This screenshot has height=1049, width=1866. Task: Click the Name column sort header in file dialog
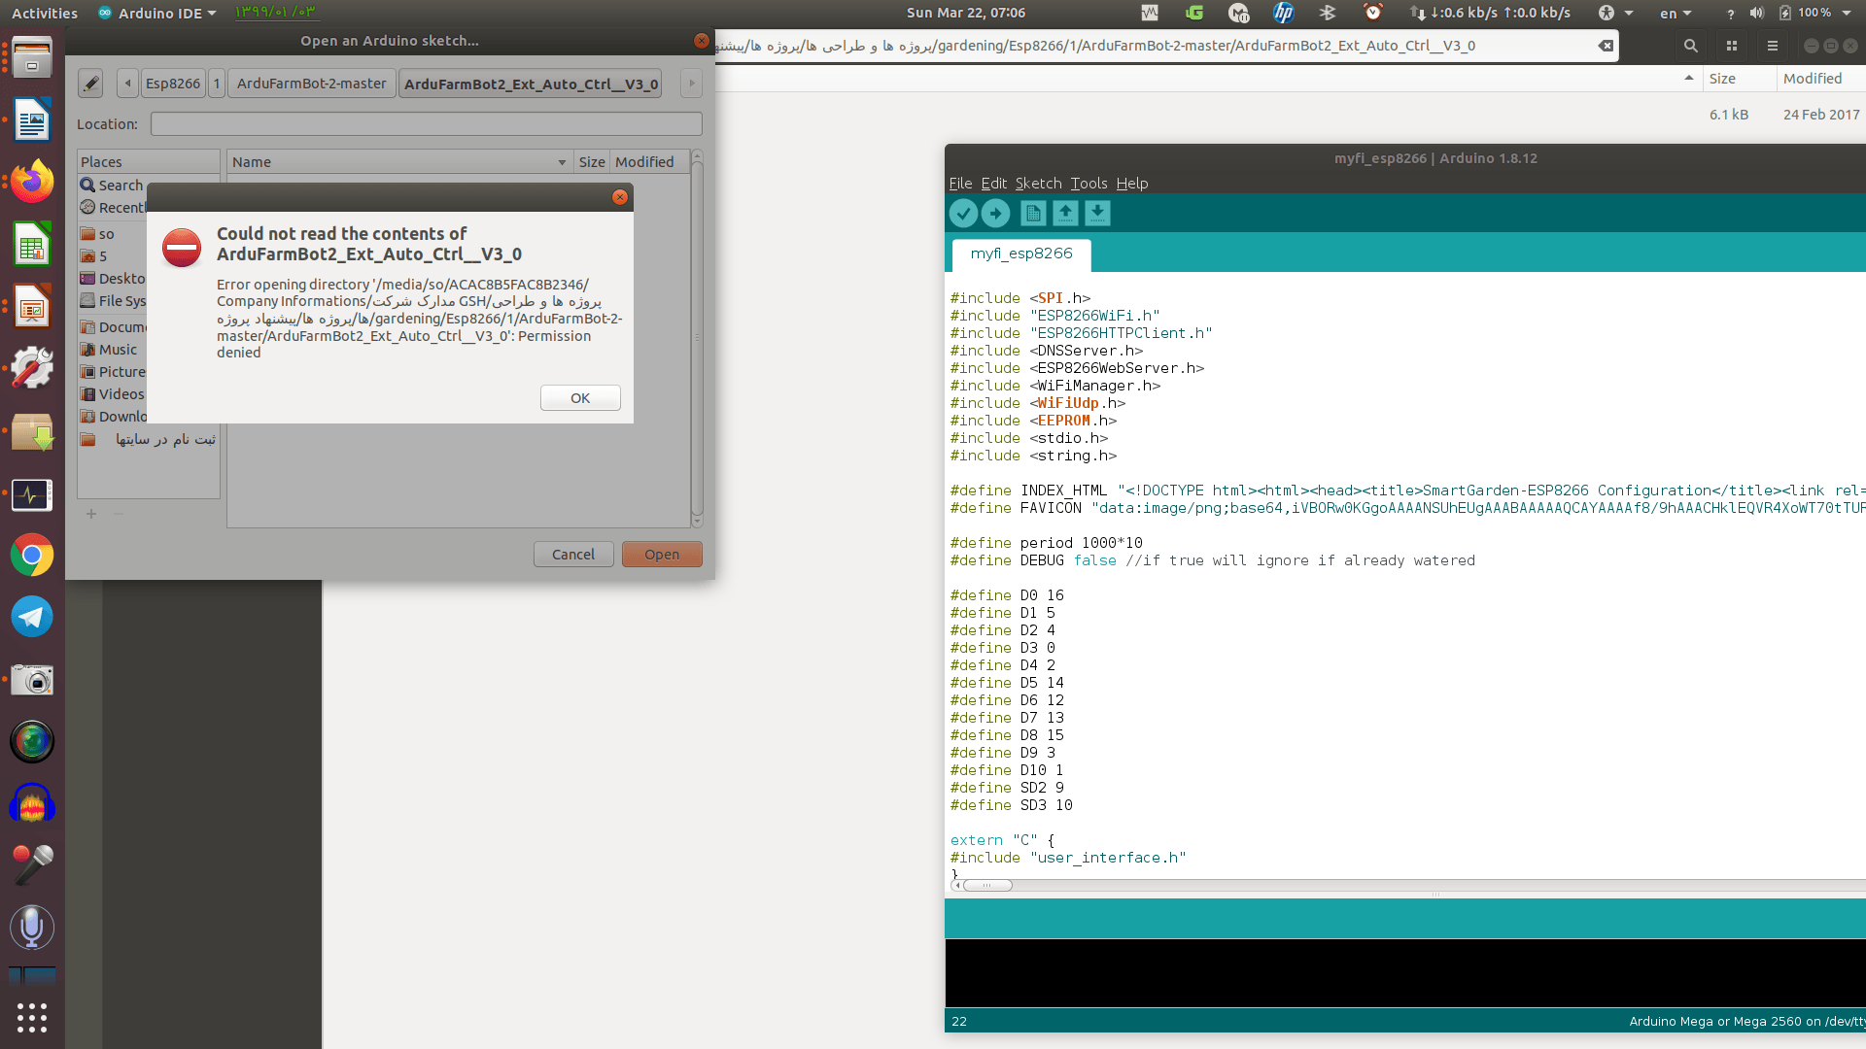pos(399,162)
